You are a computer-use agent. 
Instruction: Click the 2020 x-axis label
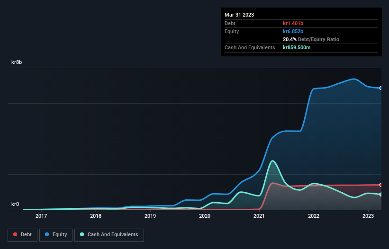pos(205,216)
